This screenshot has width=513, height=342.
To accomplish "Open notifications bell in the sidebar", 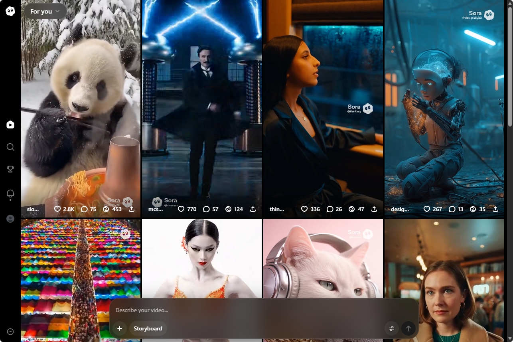I will pos(10,194).
